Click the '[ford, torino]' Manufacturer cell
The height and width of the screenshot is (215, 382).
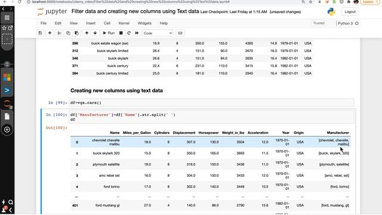pyautogui.click(x=340, y=187)
